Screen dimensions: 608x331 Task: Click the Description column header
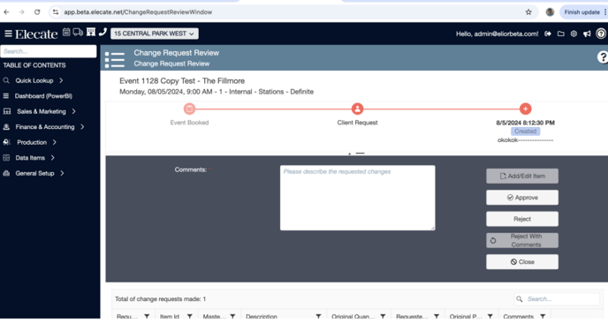click(262, 316)
